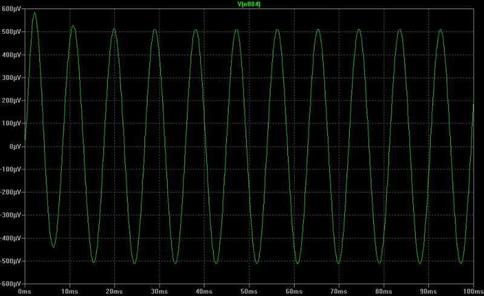Click the 100ms time axis label
This screenshot has width=484, height=296.
coord(473,291)
